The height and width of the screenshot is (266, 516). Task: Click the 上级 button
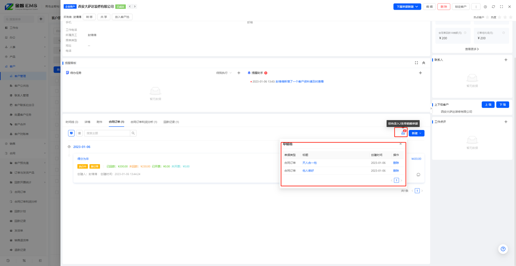click(488, 105)
